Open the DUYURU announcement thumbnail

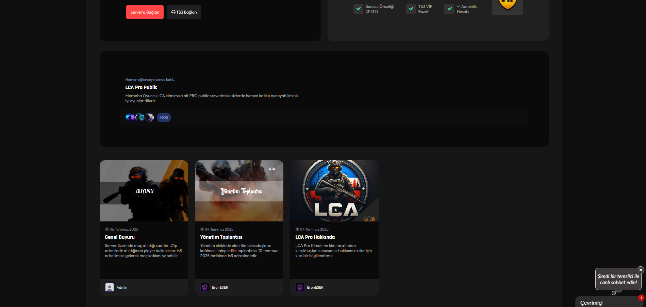click(144, 191)
